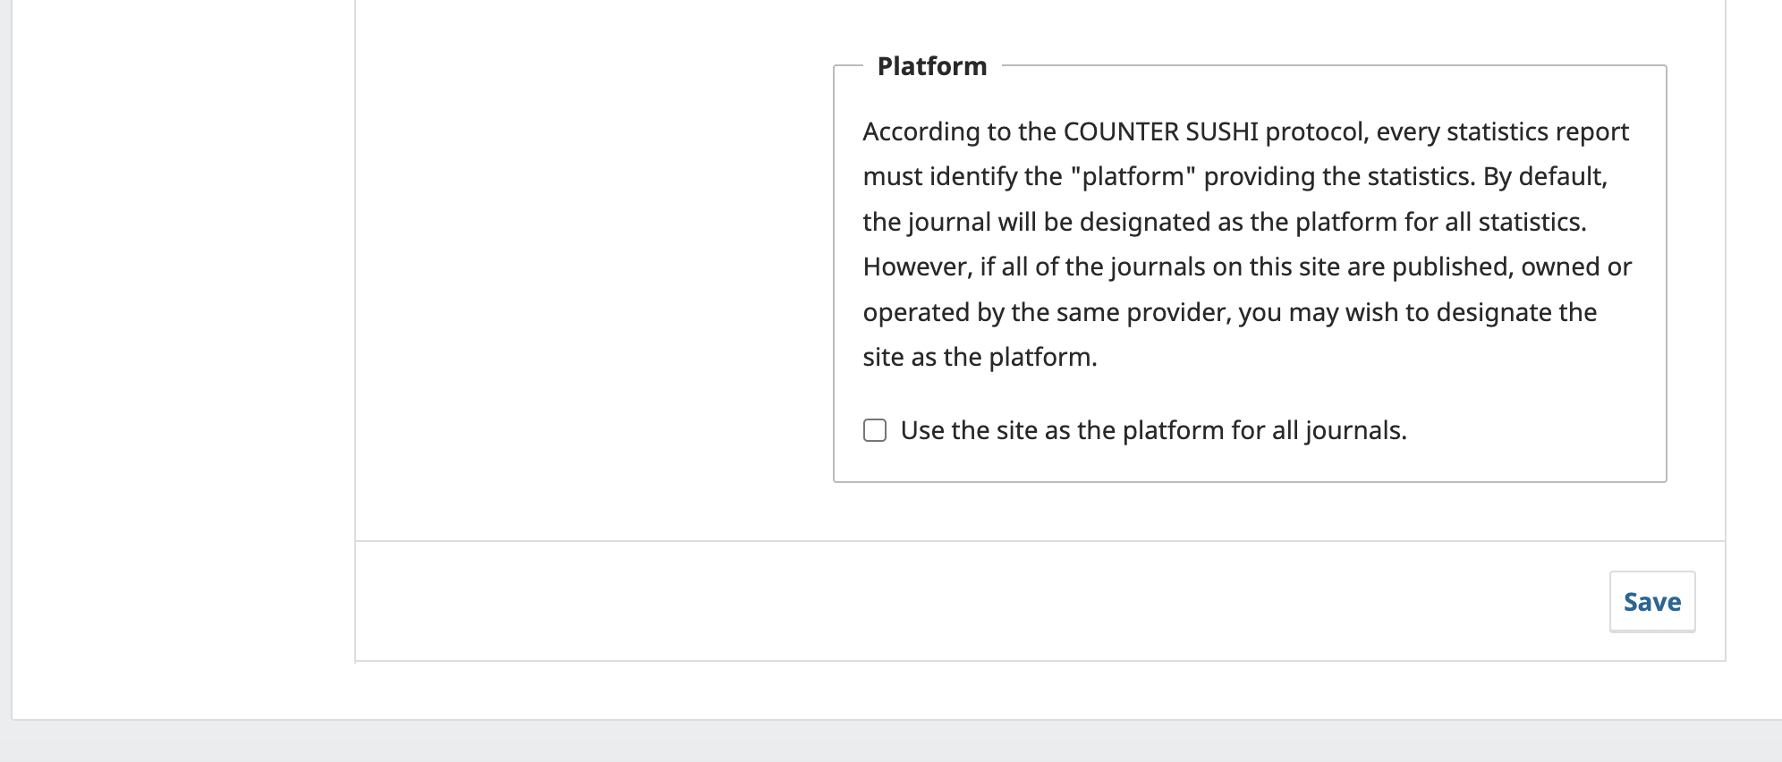Enable 'Use the site as the platform' checkbox
Viewport: 1782px width, 762px height.
click(x=875, y=430)
